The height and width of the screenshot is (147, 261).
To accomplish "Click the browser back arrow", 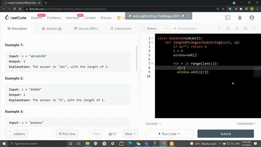I will 4,9.
